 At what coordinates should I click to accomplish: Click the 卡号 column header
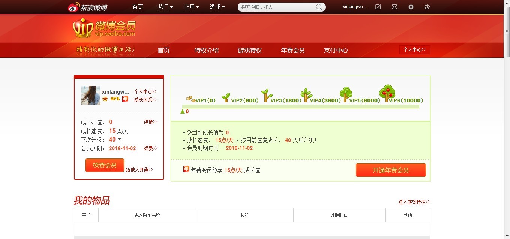click(244, 215)
